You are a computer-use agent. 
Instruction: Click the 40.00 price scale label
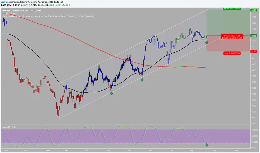tap(254, 58)
